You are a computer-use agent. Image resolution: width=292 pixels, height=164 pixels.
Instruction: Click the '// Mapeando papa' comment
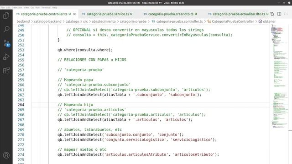(x=75, y=80)
